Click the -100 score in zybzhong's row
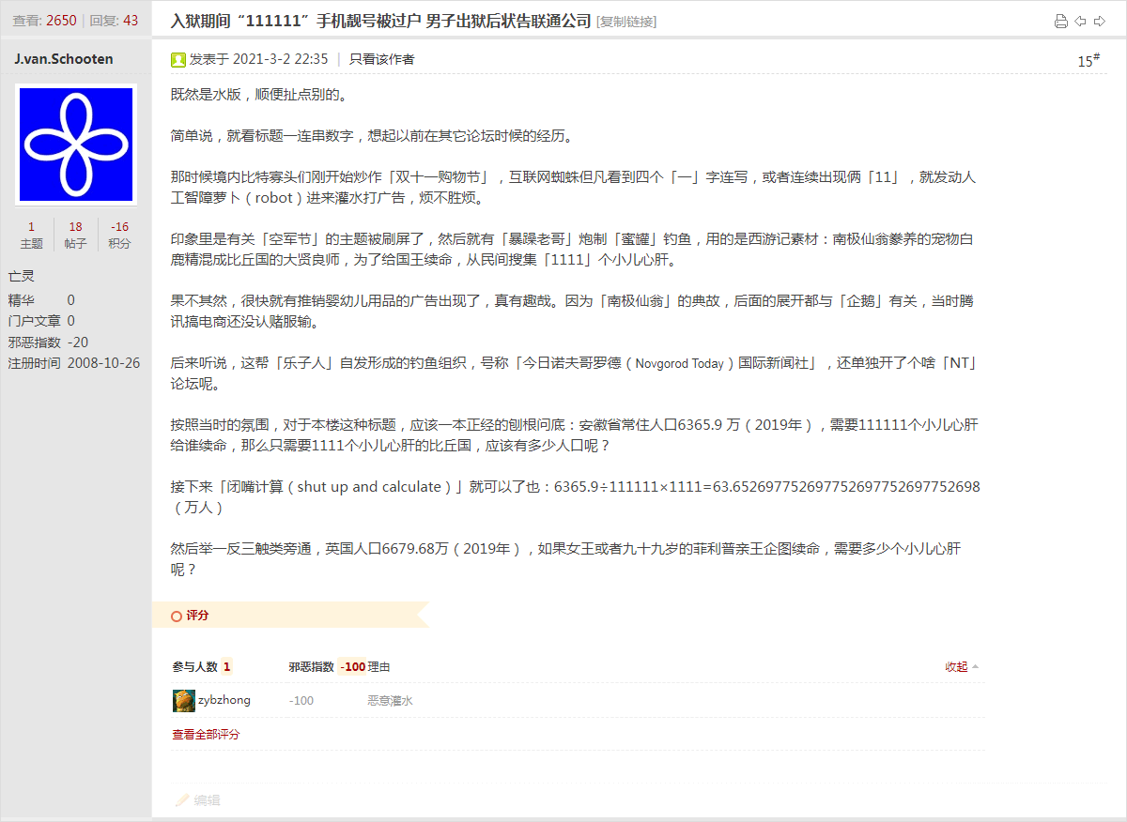Viewport: 1127px width, 822px height. (x=301, y=701)
